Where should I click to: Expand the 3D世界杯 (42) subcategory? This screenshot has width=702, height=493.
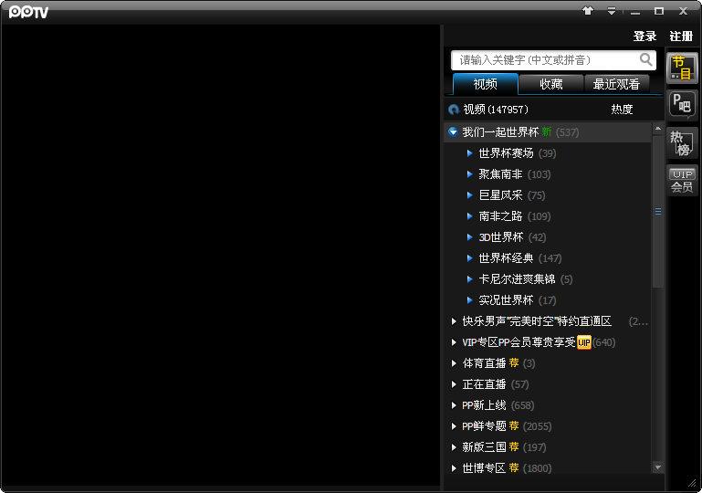point(469,237)
